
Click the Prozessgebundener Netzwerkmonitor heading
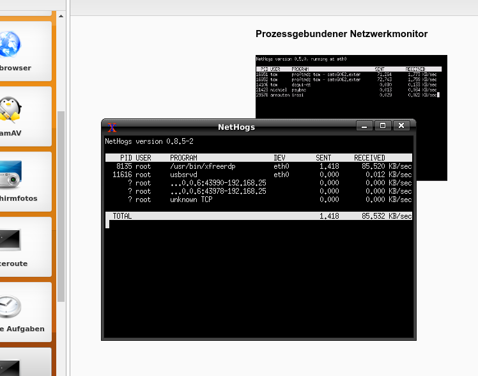[341, 34]
